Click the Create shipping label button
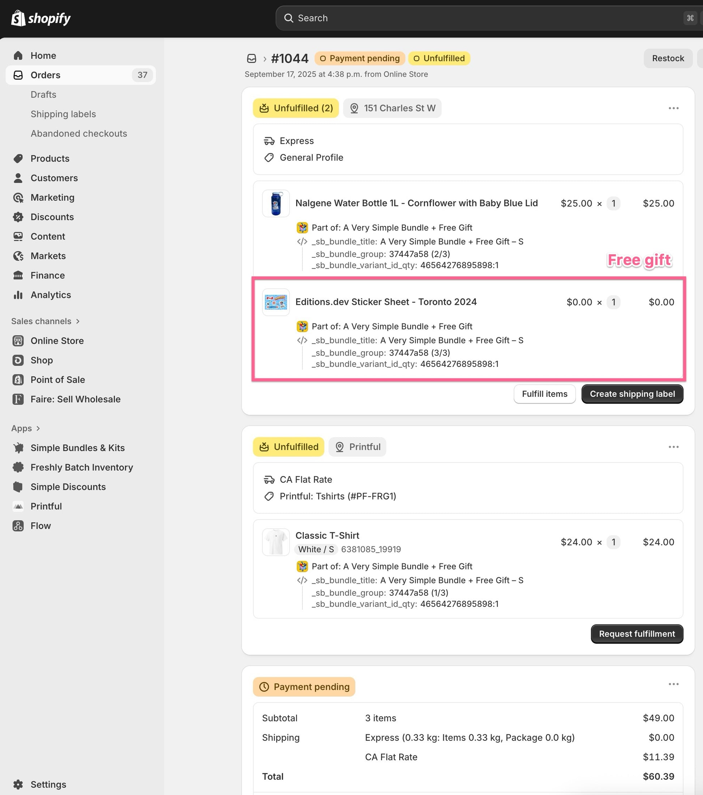This screenshot has height=795, width=703. (x=632, y=394)
